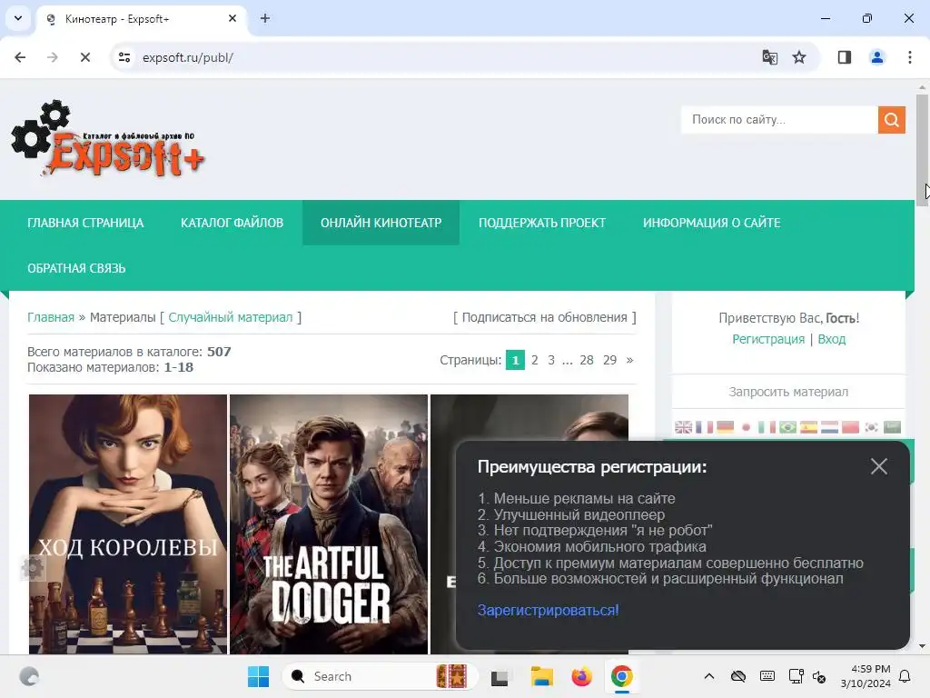Viewport: 930px width, 698px height.
Task: Stop loading the page
Action: pos(85,57)
